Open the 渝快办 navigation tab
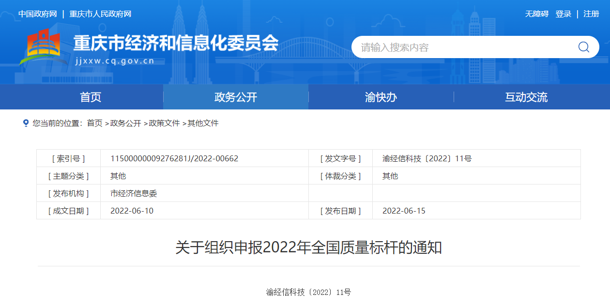Screen dimensions: 610x308 tap(381, 97)
